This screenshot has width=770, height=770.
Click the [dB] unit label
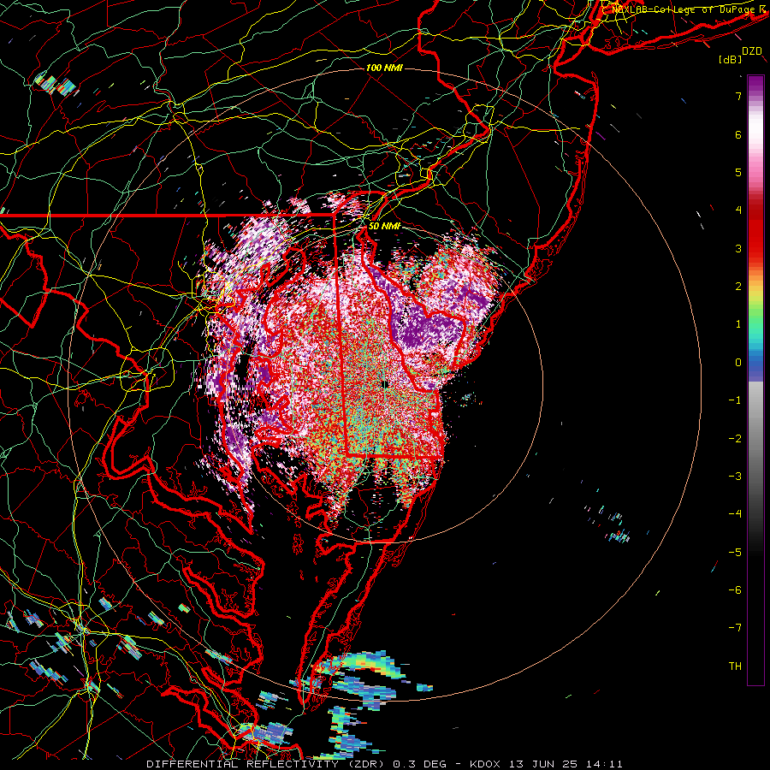(x=730, y=60)
